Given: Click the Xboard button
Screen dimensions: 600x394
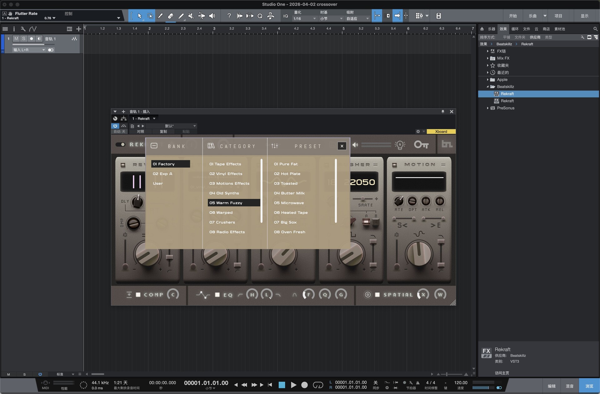Looking at the screenshot, I should pos(441,132).
